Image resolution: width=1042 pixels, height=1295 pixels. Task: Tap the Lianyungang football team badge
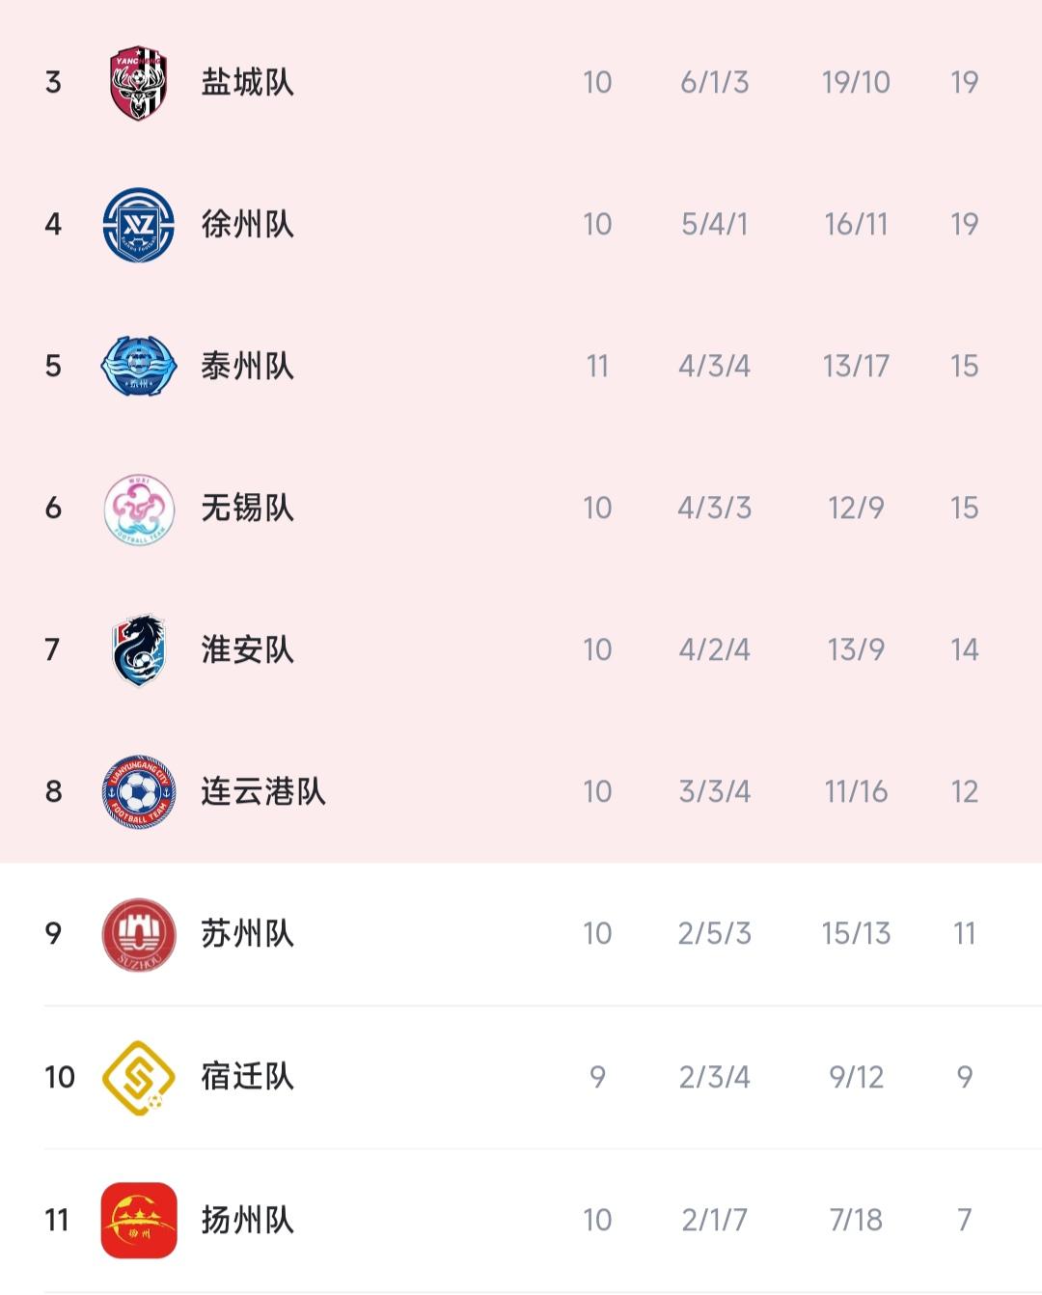[x=139, y=791]
